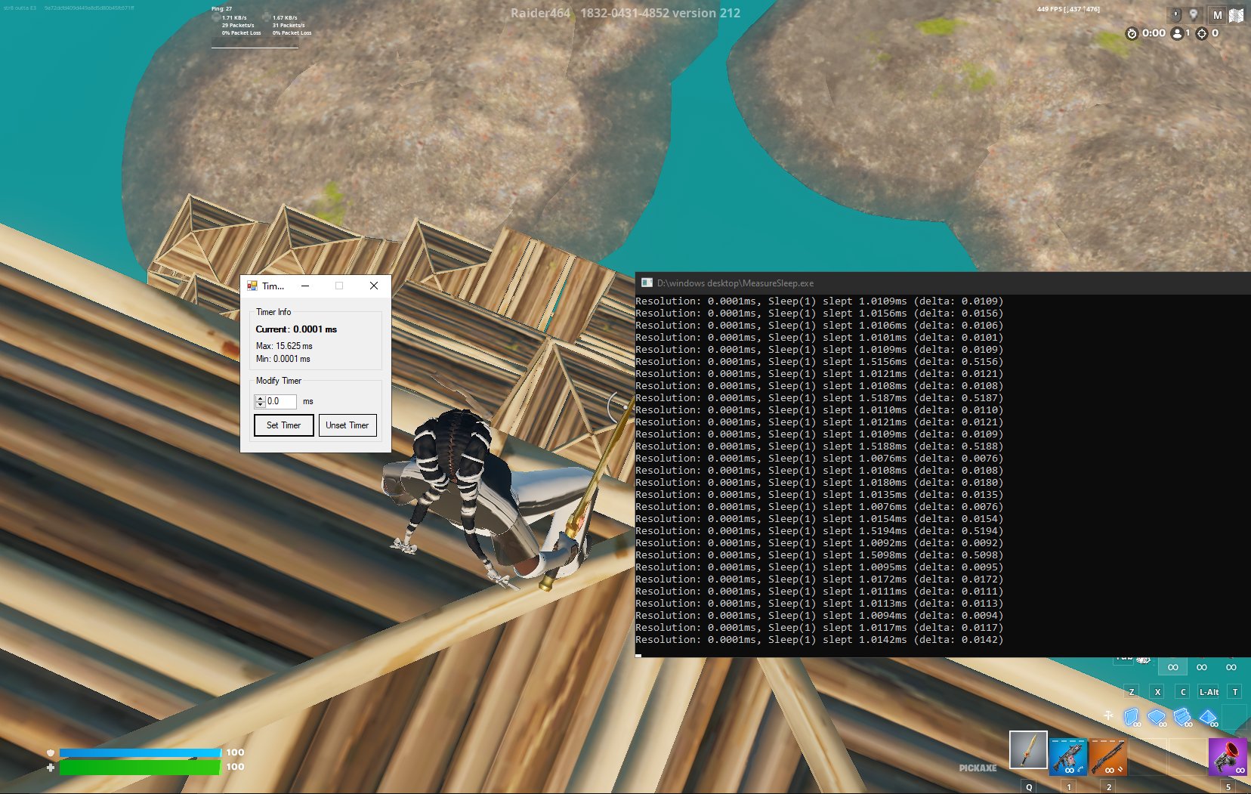Minimize the Timer window
The width and height of the screenshot is (1251, 794).
click(x=305, y=286)
